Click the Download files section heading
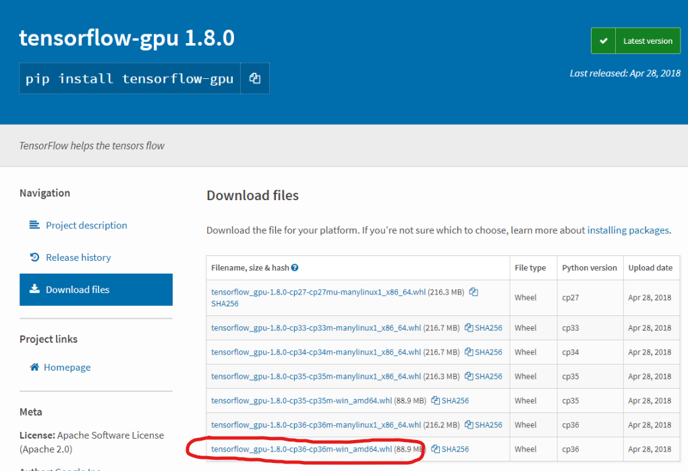The width and height of the screenshot is (688, 471). point(253,195)
